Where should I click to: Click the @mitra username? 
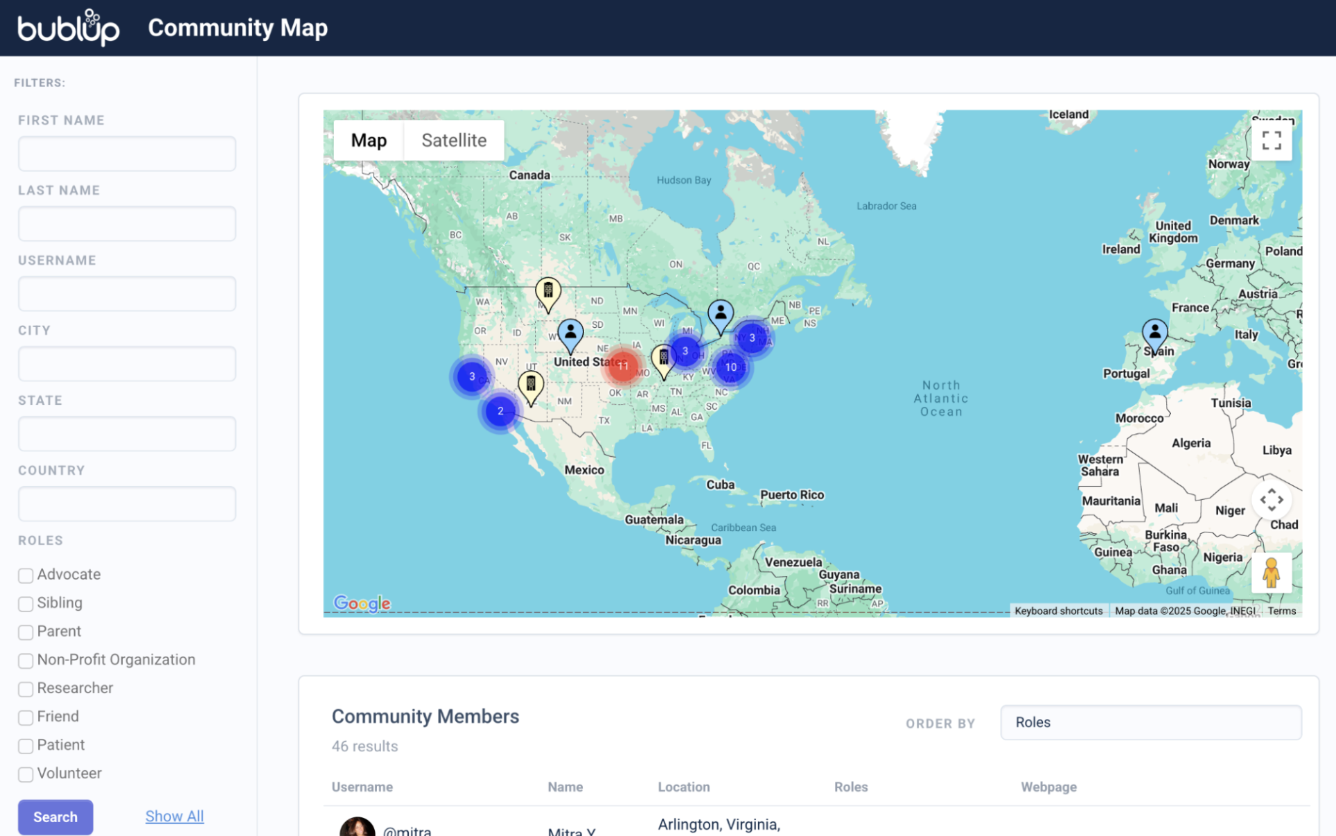[x=407, y=830]
